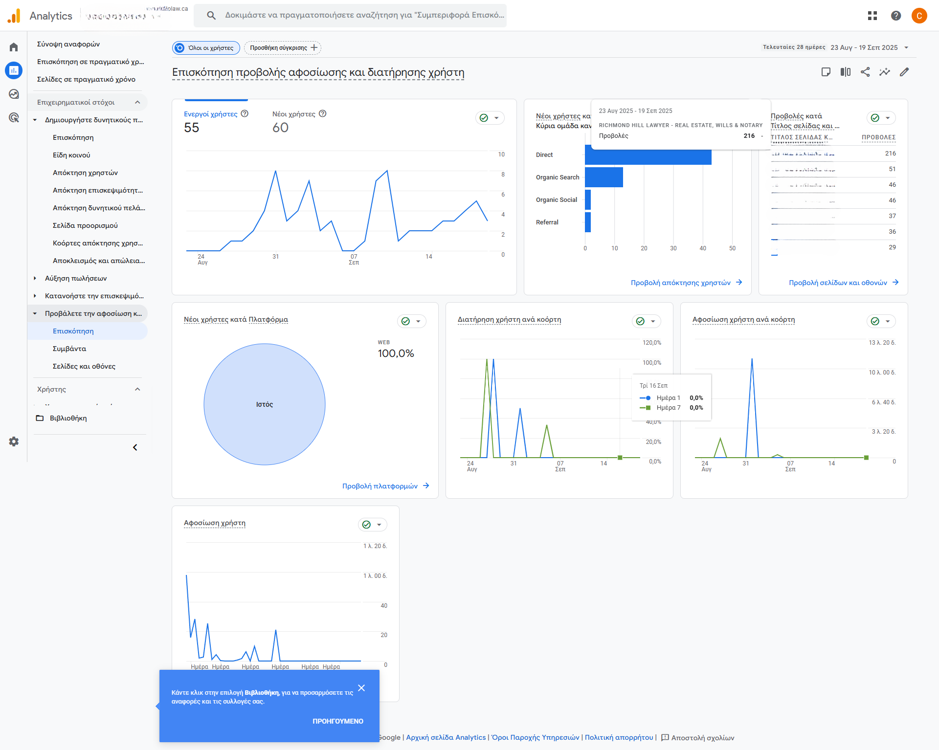The width and height of the screenshot is (939, 750).
Task: Select the Reports bar-chart icon in left rail
Action: pos(13,70)
